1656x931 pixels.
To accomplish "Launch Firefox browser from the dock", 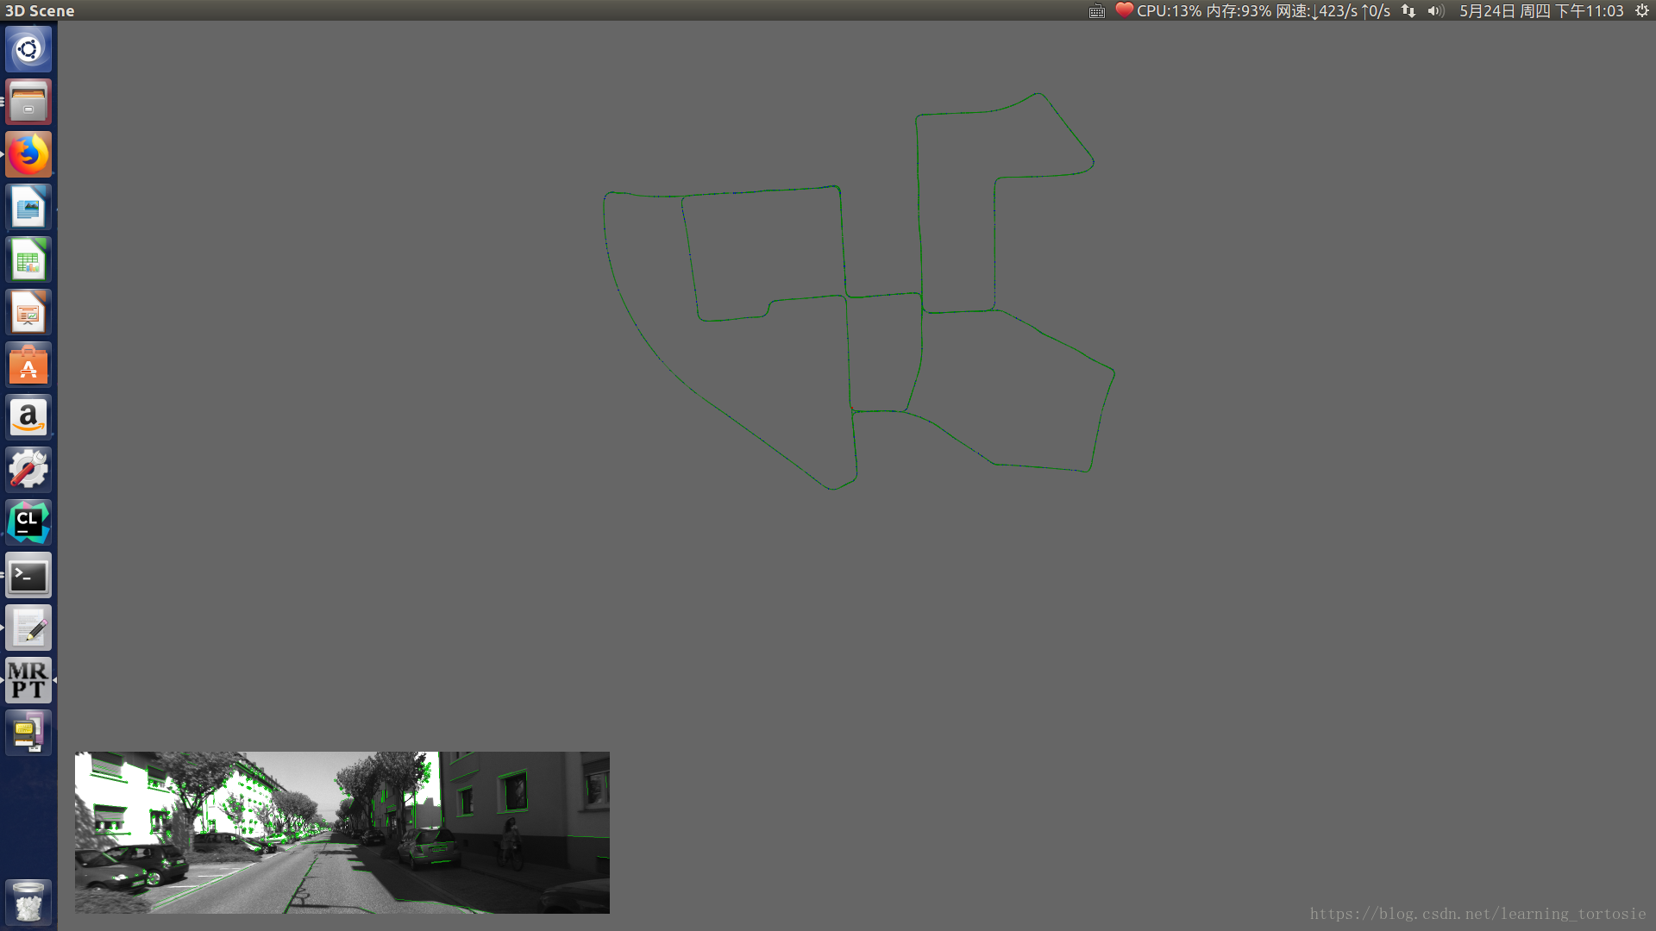I will tap(28, 154).
